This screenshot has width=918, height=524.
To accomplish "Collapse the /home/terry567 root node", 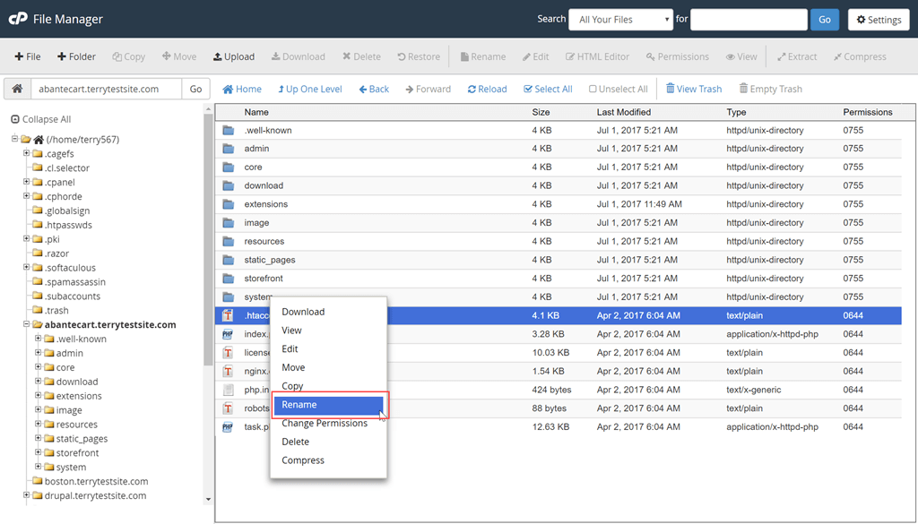I will click(14, 139).
